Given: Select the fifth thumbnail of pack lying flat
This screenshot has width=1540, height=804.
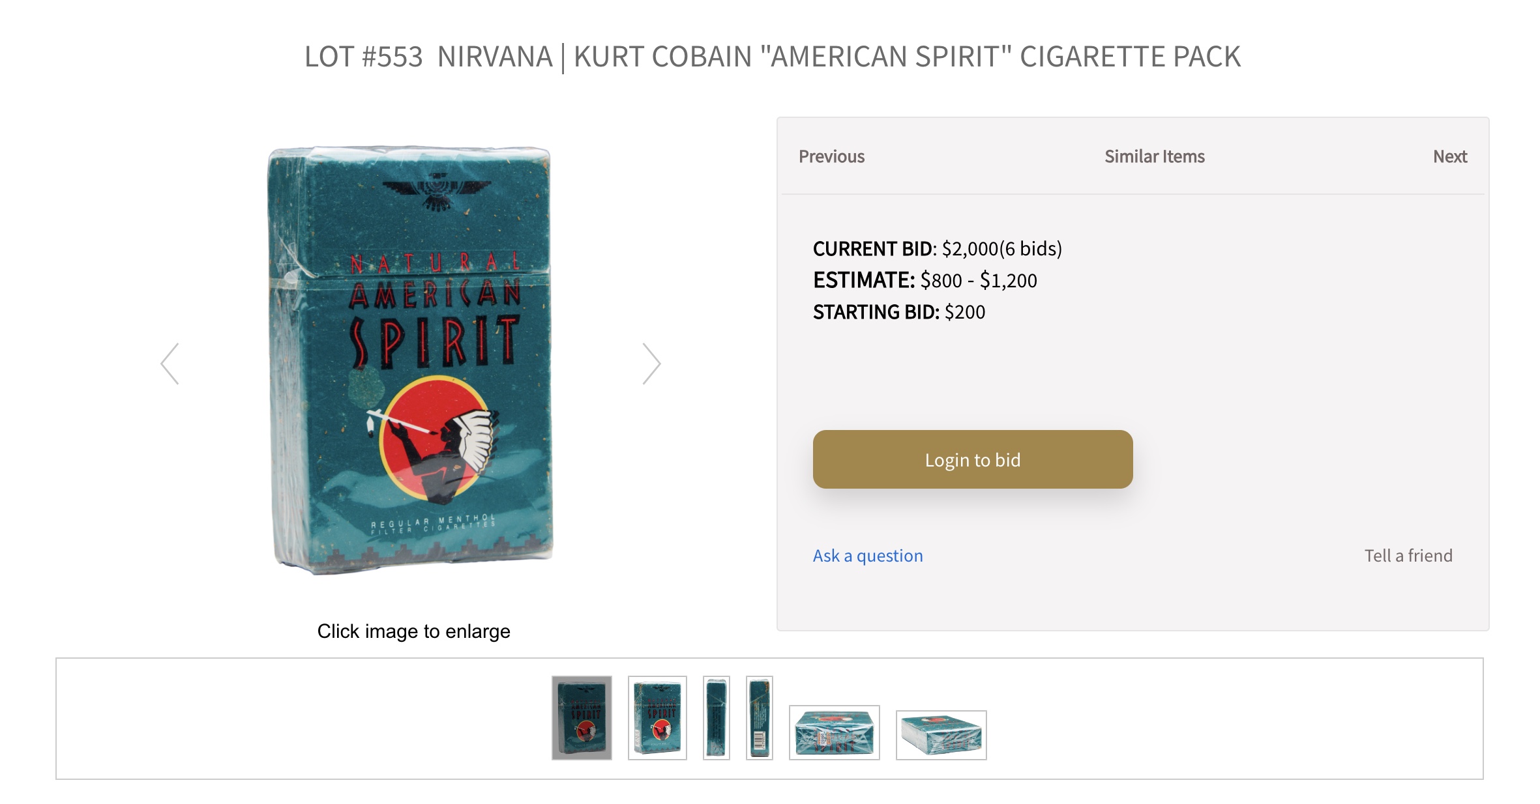Looking at the screenshot, I should pyautogui.click(x=834, y=732).
